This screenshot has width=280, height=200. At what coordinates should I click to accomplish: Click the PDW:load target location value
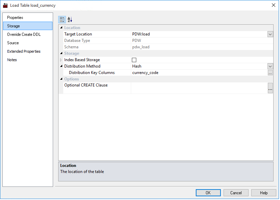(141, 34)
